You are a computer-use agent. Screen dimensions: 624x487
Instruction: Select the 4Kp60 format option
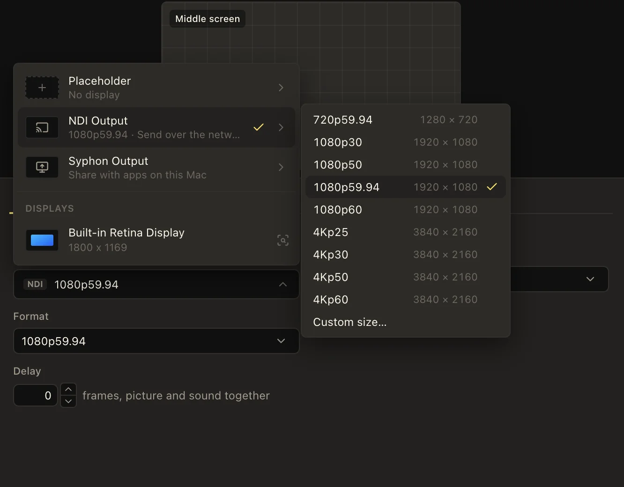tap(406, 300)
